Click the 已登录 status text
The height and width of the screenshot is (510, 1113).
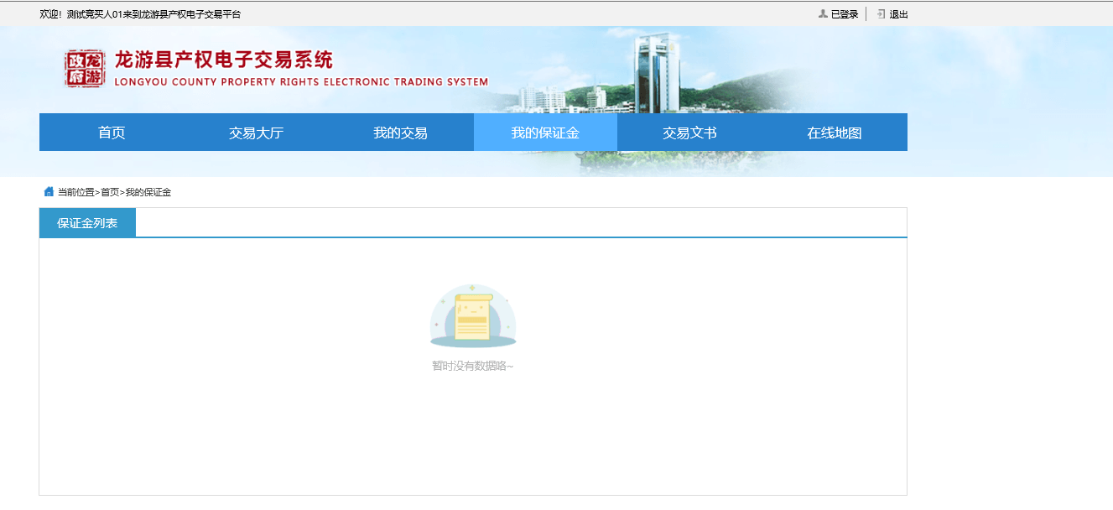pyautogui.click(x=845, y=14)
